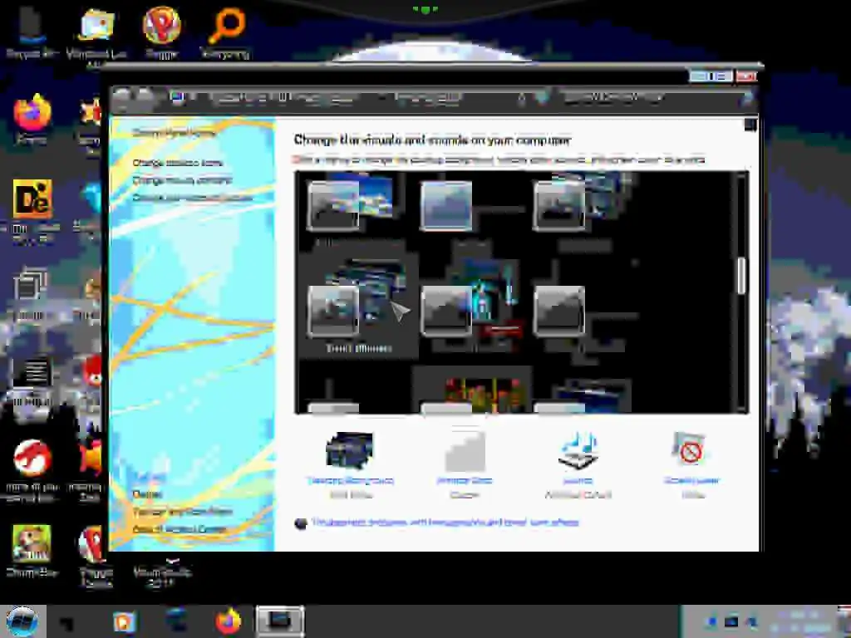
Task: Click the Desktop Background text link
Action: pyautogui.click(x=350, y=480)
